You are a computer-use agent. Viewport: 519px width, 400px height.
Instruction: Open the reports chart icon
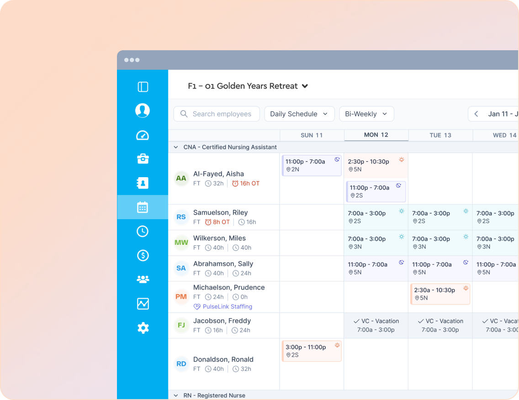[x=143, y=304]
